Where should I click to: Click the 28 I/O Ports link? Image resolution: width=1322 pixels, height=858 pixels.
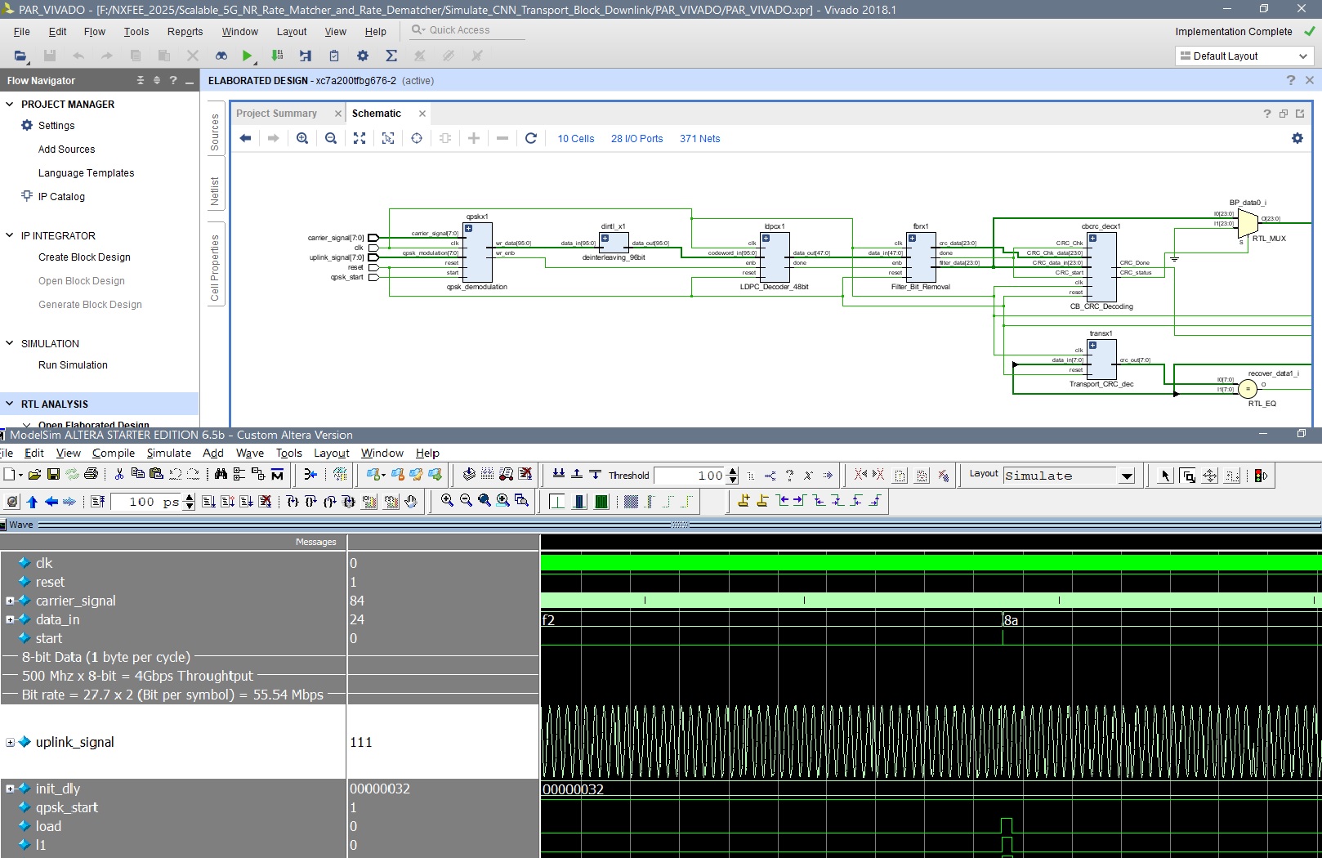(x=636, y=139)
